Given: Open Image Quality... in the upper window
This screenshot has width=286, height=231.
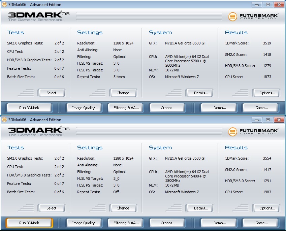Looking at the screenshot, I should tap(85, 108).
